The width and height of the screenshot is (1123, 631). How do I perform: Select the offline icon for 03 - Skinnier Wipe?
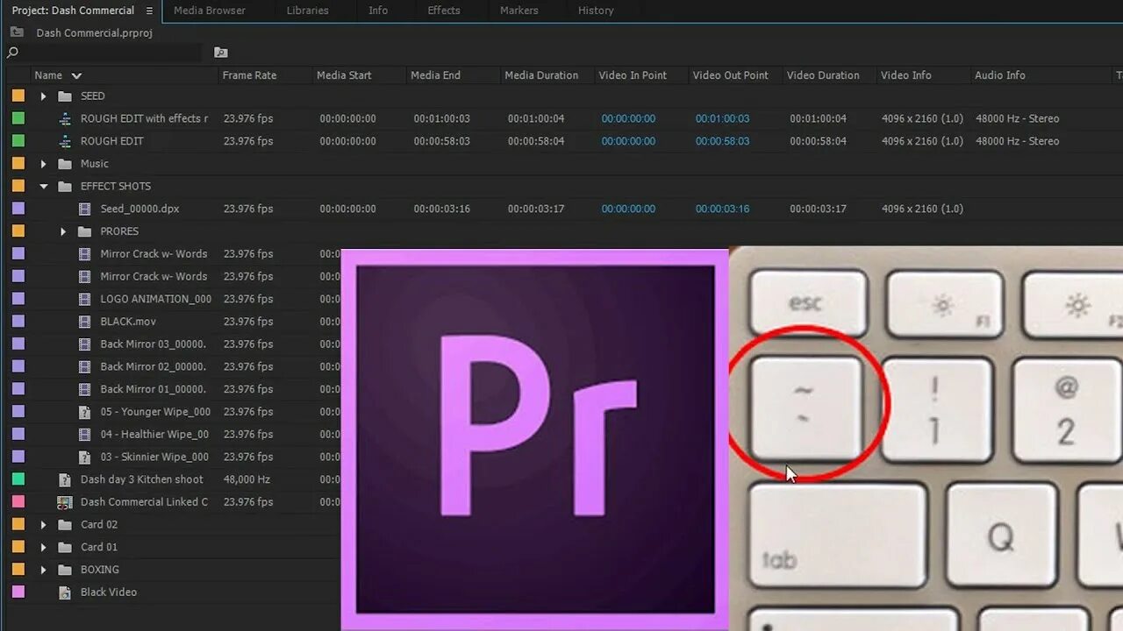coord(84,457)
